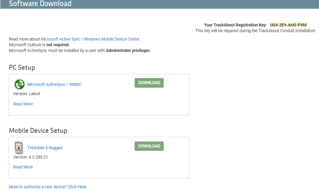Click the Version: 6.0.289.21 text
Image resolution: width=319 pixels, height=191 pixels.
pyautogui.click(x=31, y=157)
